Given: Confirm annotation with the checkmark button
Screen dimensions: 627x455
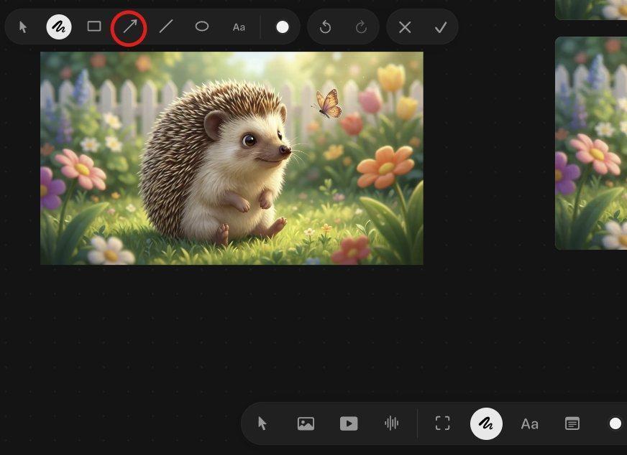Looking at the screenshot, I should point(440,27).
